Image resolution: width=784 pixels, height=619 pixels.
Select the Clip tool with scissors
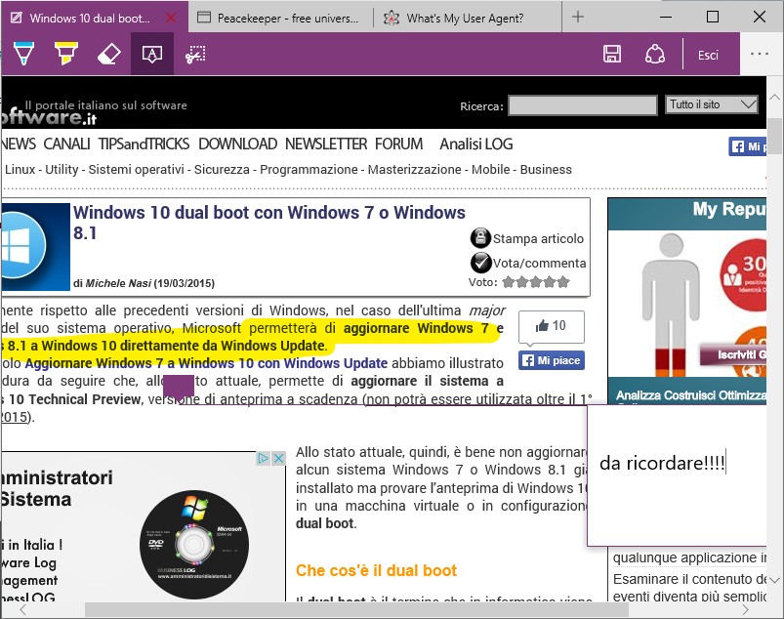point(195,54)
